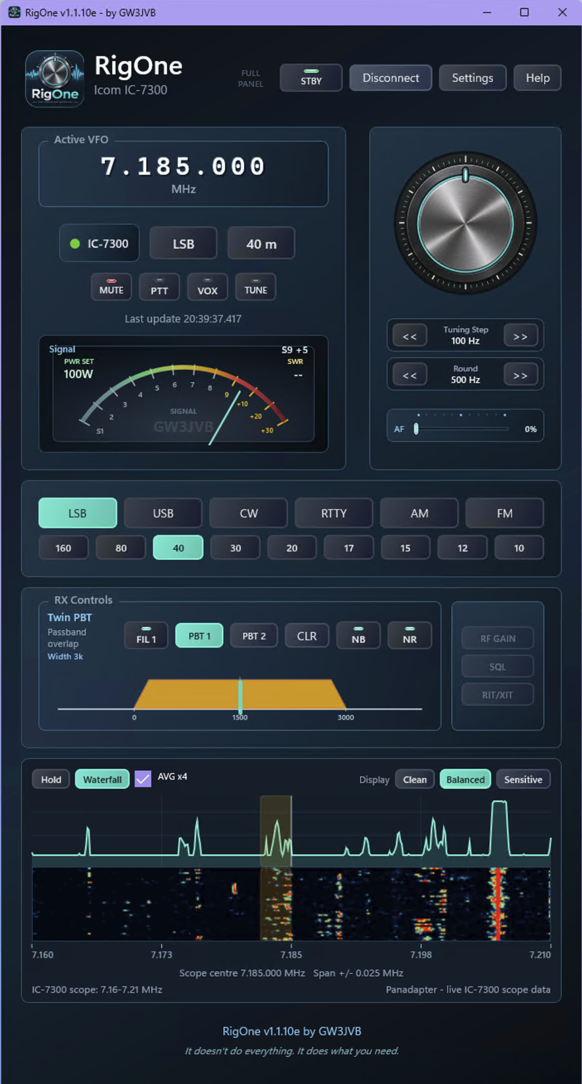Switch to FM mode
582x1084 pixels.
504,513
